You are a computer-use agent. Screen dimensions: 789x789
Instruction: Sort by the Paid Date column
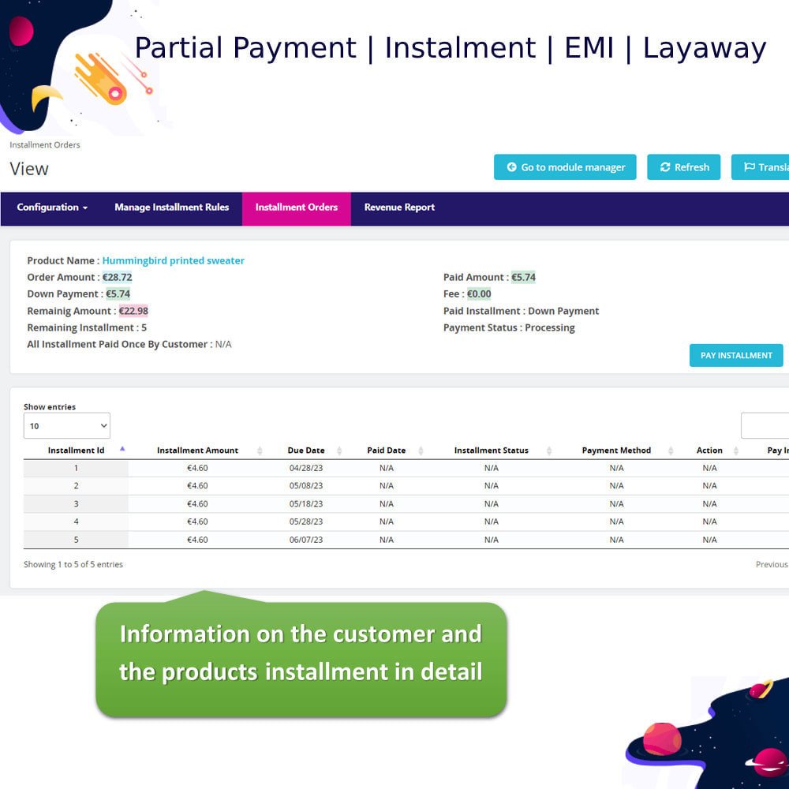[x=387, y=451]
